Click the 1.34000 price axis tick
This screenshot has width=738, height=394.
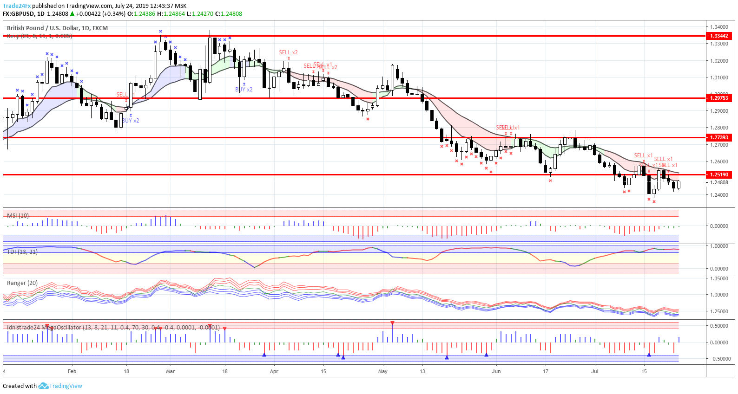pyautogui.click(x=719, y=27)
